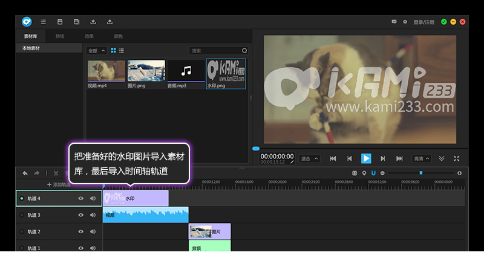Switch to the 转场 tab
The height and width of the screenshot is (261, 484).
point(60,36)
